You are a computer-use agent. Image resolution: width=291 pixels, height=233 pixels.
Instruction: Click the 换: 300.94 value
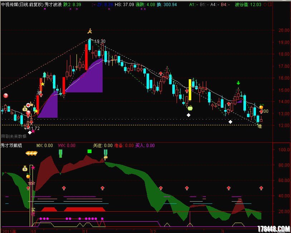tap(167, 4)
